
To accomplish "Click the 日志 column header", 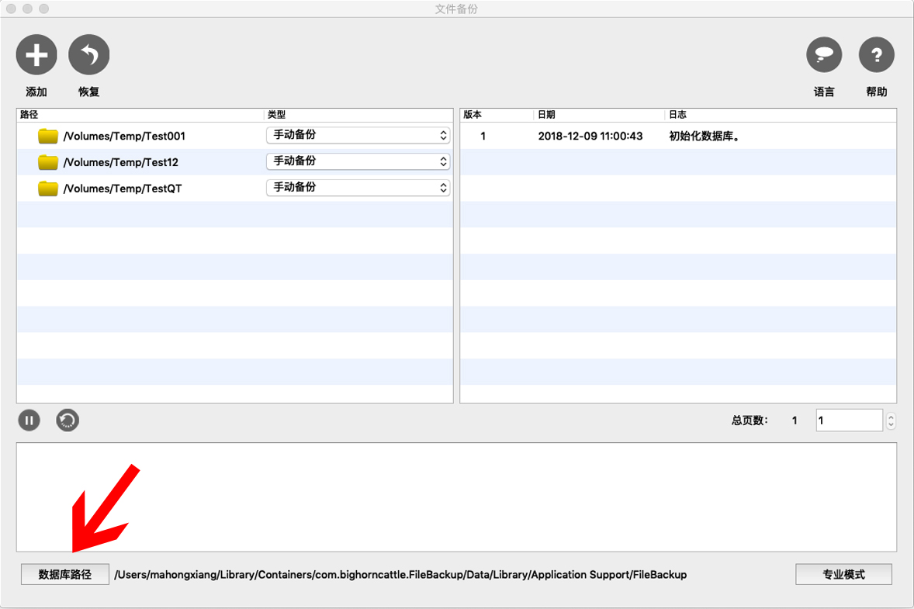I will tap(781, 115).
